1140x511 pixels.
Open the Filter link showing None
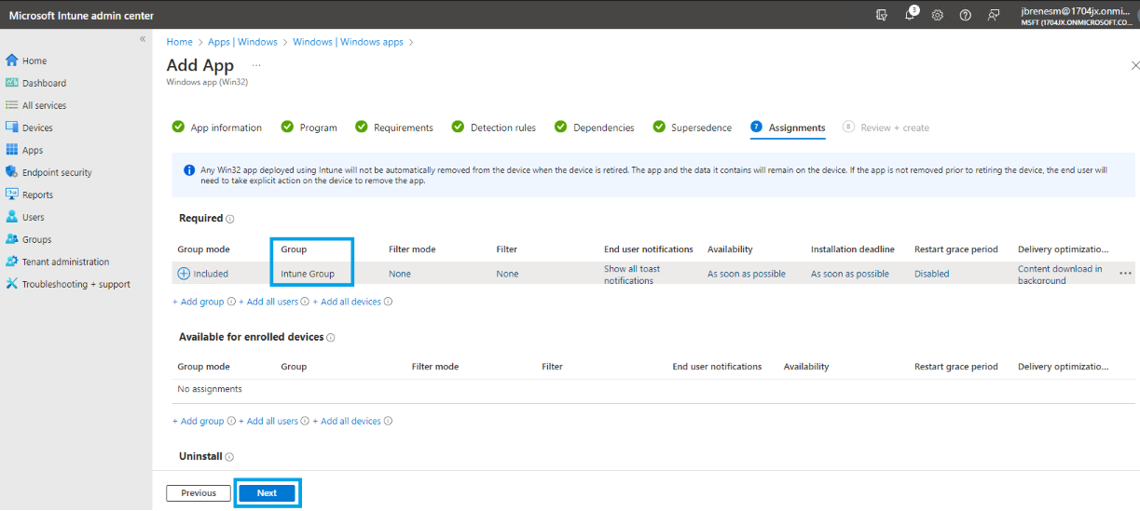(x=507, y=274)
